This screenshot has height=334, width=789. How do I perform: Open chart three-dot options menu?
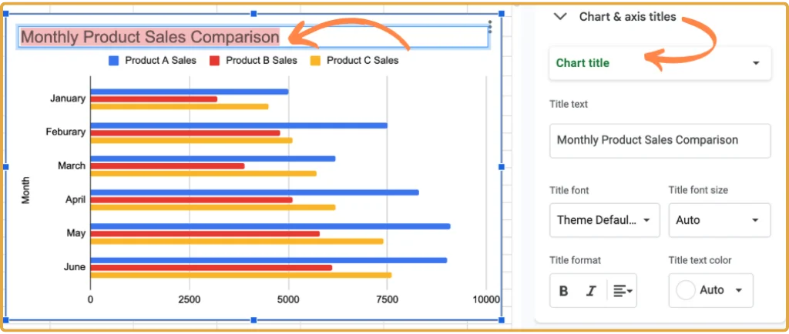(490, 28)
